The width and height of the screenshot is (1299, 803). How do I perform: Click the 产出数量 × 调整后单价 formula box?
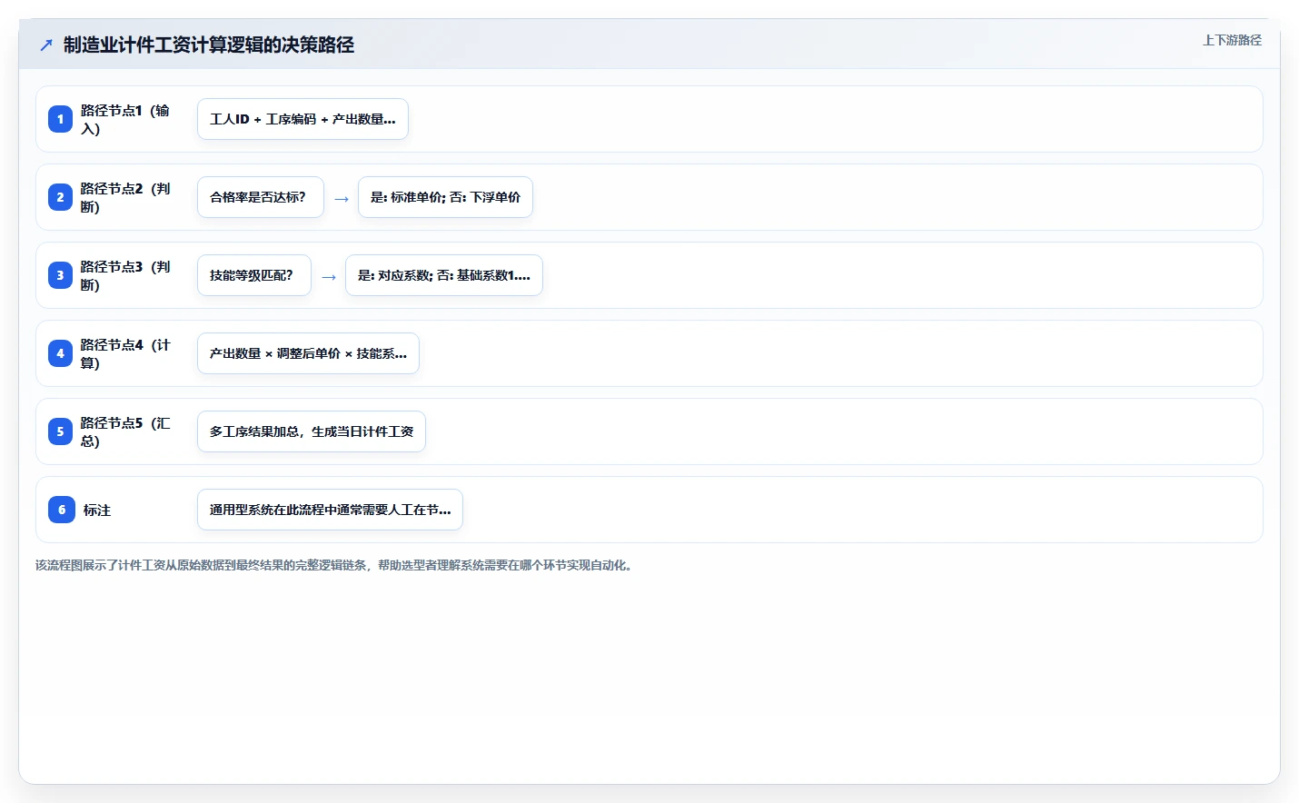coord(308,353)
